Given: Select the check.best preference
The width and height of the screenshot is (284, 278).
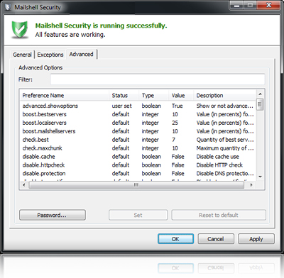Looking at the screenshot, I should 138,140.
